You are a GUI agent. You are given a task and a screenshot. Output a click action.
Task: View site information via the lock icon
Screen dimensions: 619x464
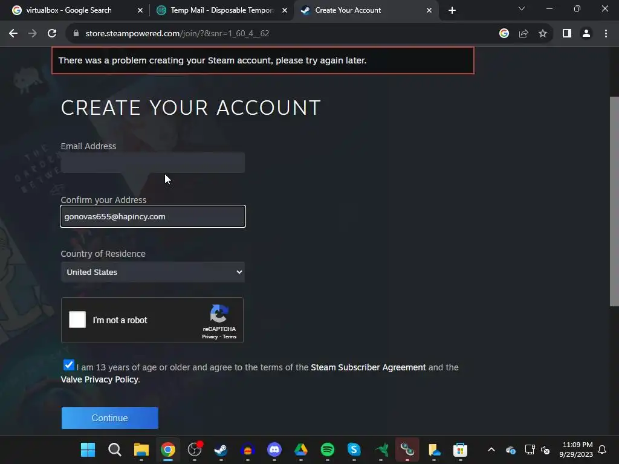click(76, 34)
